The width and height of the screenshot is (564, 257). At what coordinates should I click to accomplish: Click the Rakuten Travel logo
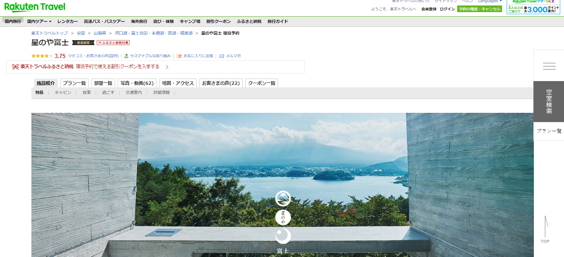point(35,7)
